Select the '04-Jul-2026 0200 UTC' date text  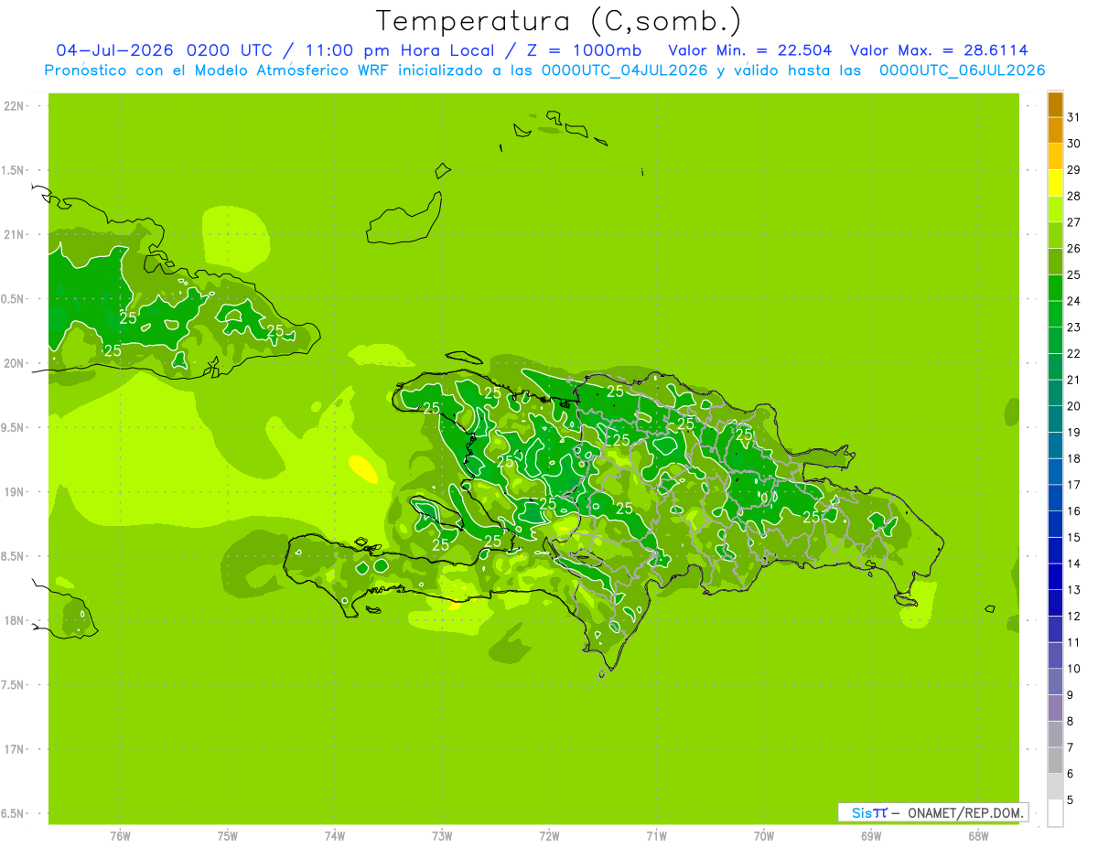(164, 50)
